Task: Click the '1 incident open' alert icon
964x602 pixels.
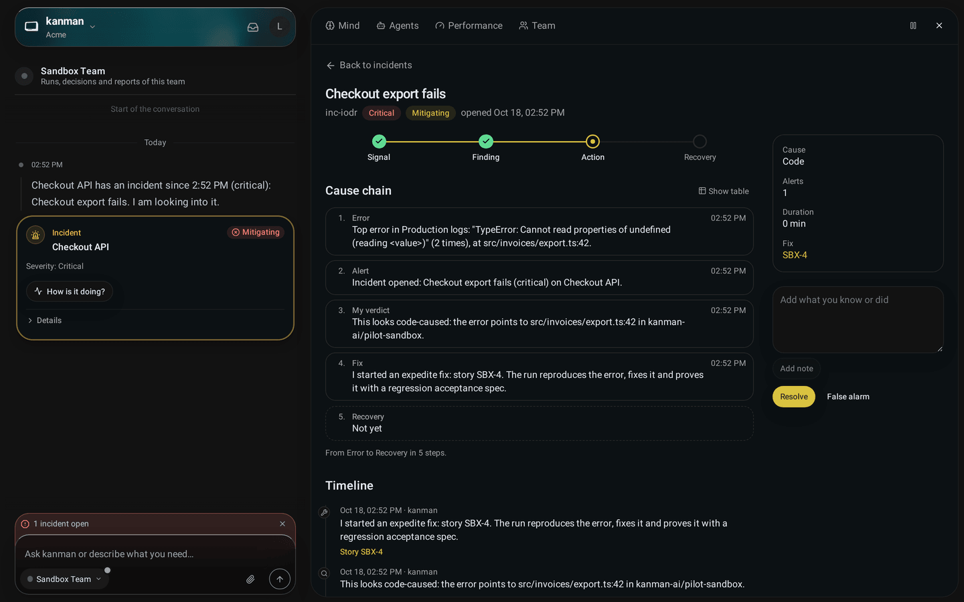Action: (x=25, y=524)
